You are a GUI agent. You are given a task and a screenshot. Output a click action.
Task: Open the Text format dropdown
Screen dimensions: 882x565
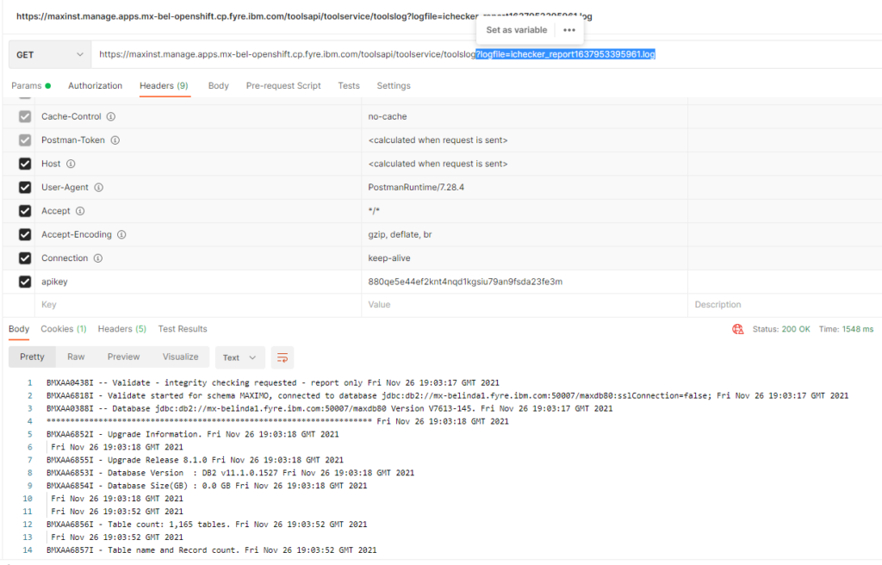[x=239, y=357]
